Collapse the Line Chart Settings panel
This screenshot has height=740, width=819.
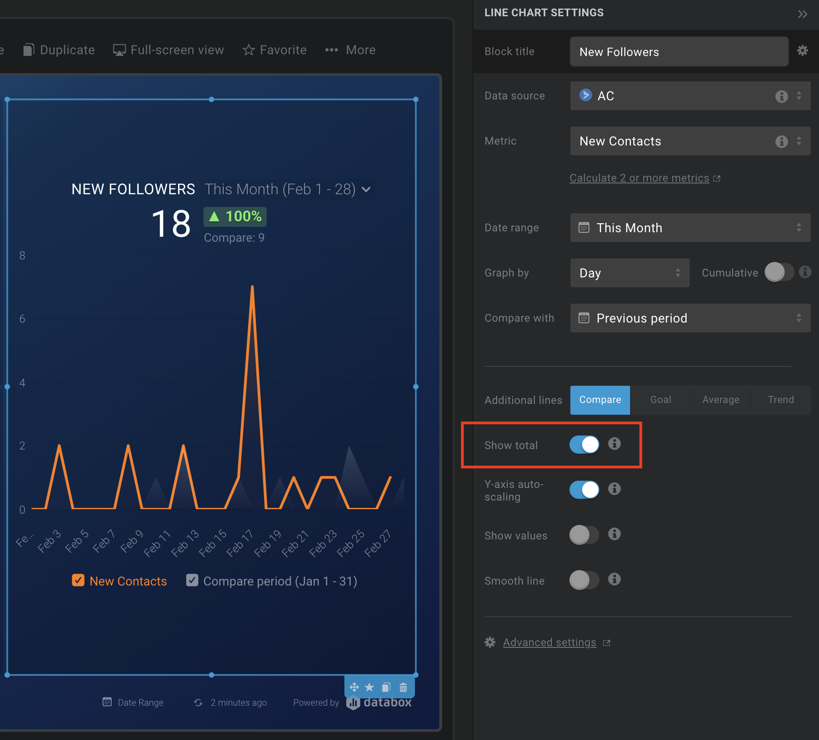click(802, 14)
